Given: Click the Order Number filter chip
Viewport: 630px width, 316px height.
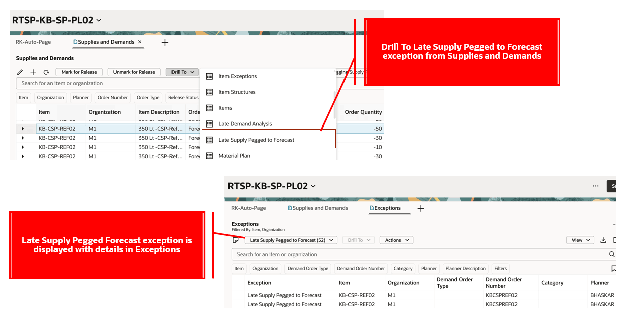Looking at the screenshot, I should pos(112,98).
